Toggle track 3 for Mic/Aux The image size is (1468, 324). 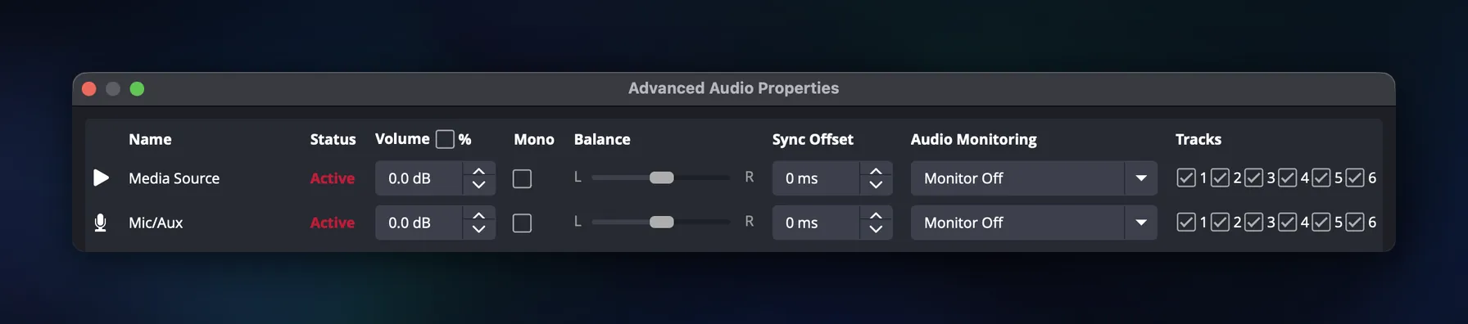click(1253, 222)
